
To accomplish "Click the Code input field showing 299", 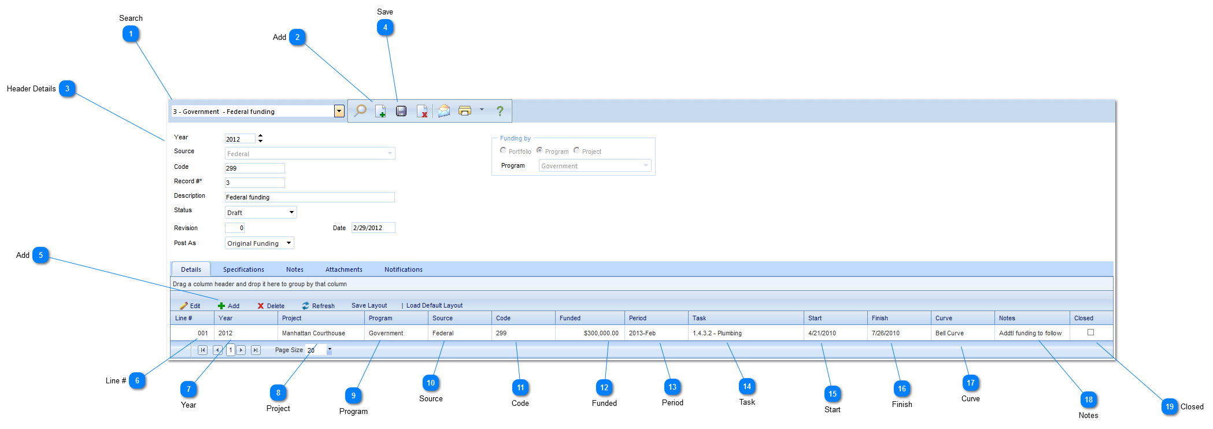I will tap(255, 168).
